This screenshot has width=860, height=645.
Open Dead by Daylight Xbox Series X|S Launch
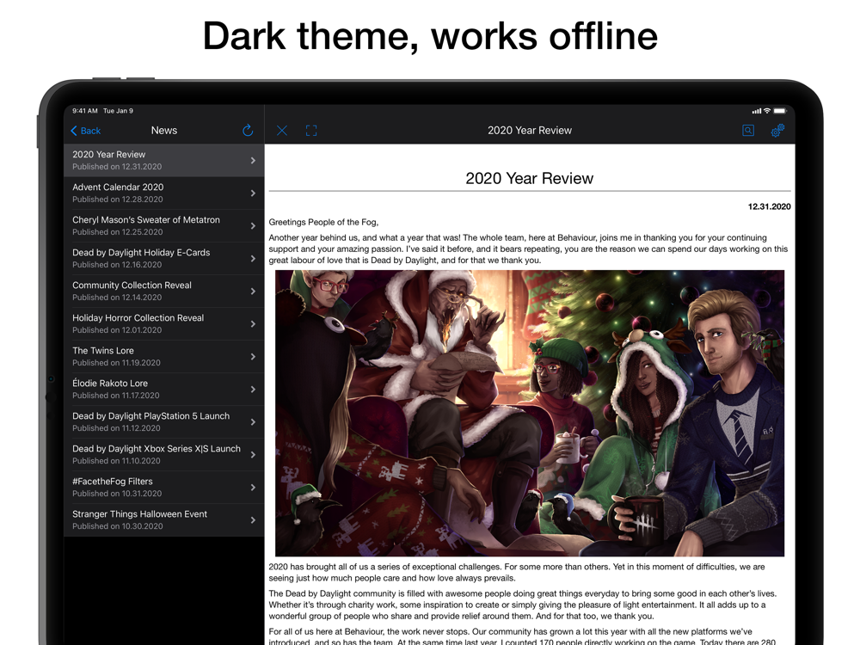point(164,455)
